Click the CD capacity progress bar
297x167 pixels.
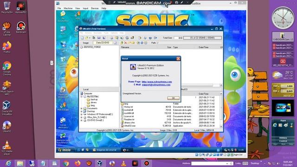click(202, 38)
